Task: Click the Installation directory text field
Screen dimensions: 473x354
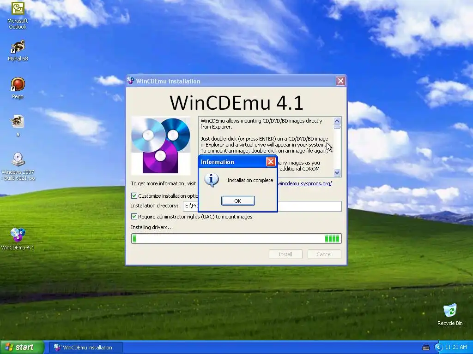Action: point(262,206)
